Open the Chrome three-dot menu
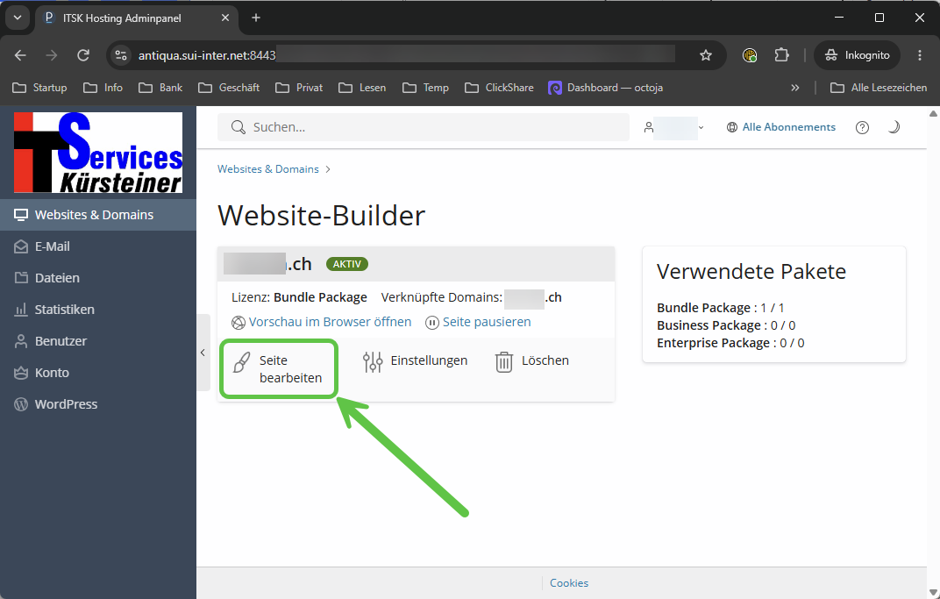This screenshot has height=599, width=940. 920,55
